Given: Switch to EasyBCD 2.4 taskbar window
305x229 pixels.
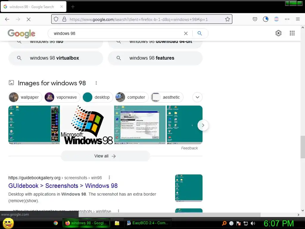Looking at the screenshot, I should tap(148, 223).
